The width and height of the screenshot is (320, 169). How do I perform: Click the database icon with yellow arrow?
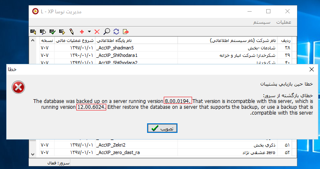(x=62, y=32)
